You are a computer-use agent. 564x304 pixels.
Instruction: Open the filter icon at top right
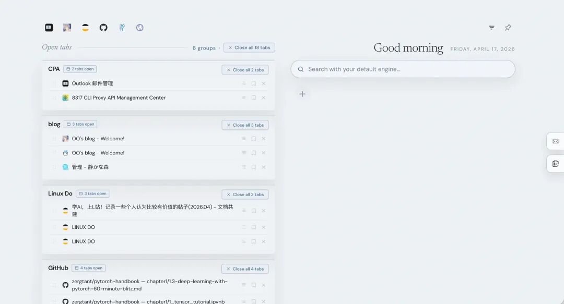coord(491,28)
